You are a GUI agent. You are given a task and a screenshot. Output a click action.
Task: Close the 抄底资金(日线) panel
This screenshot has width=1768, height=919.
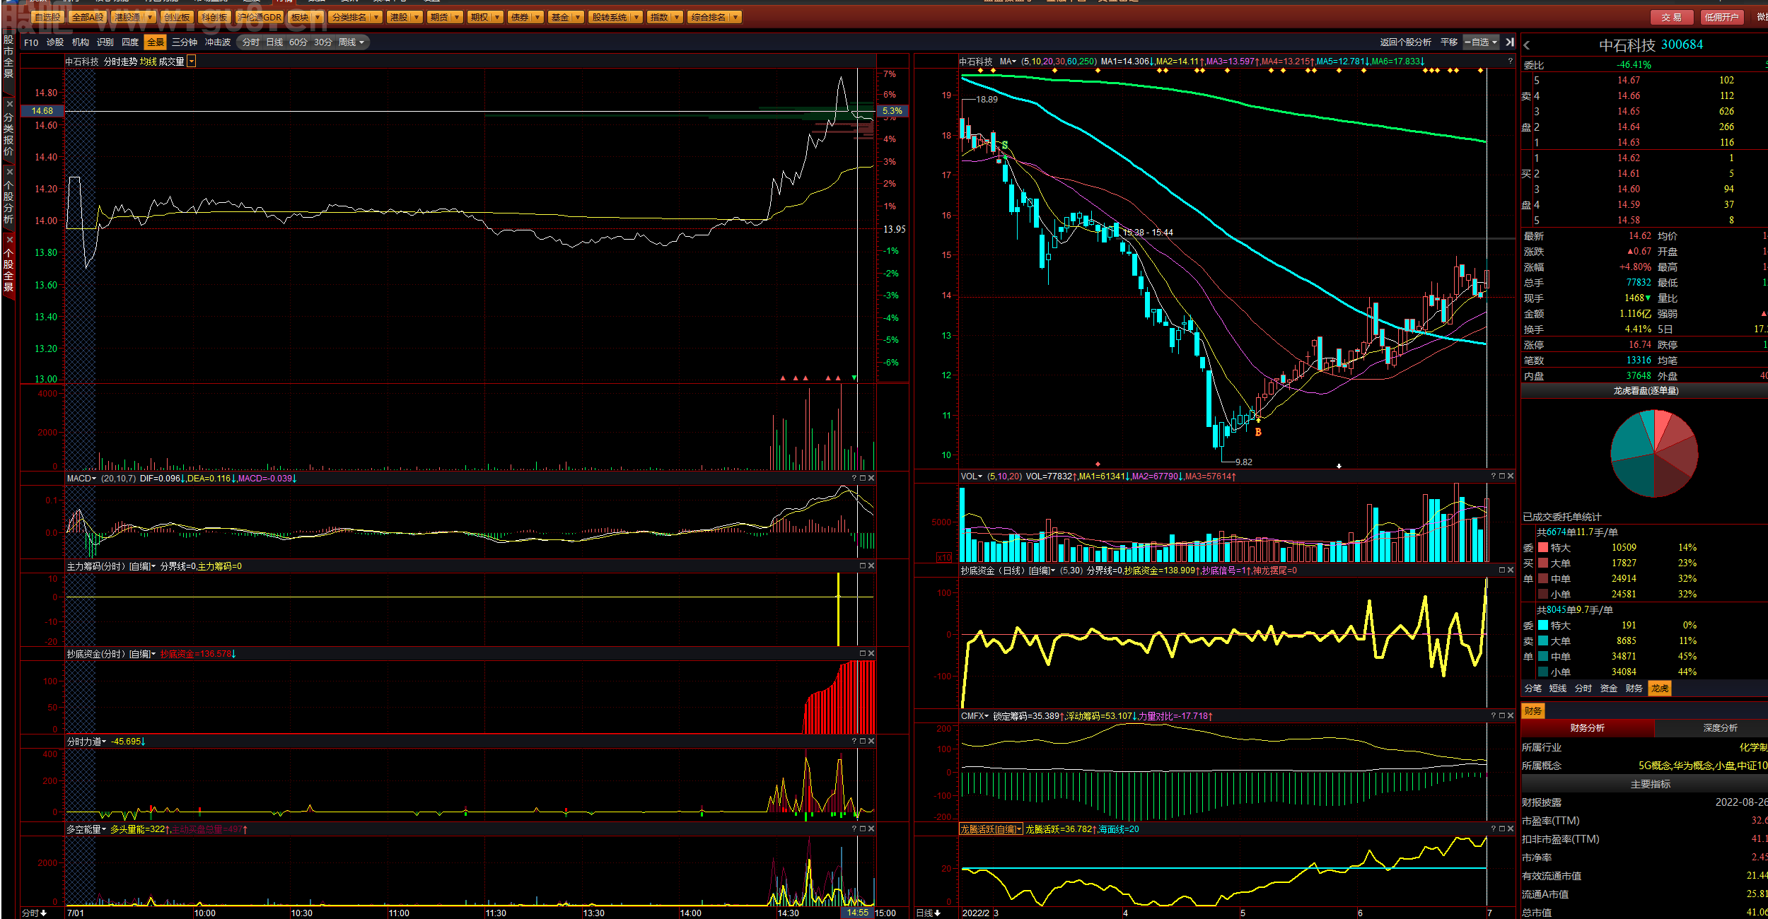coord(1511,570)
